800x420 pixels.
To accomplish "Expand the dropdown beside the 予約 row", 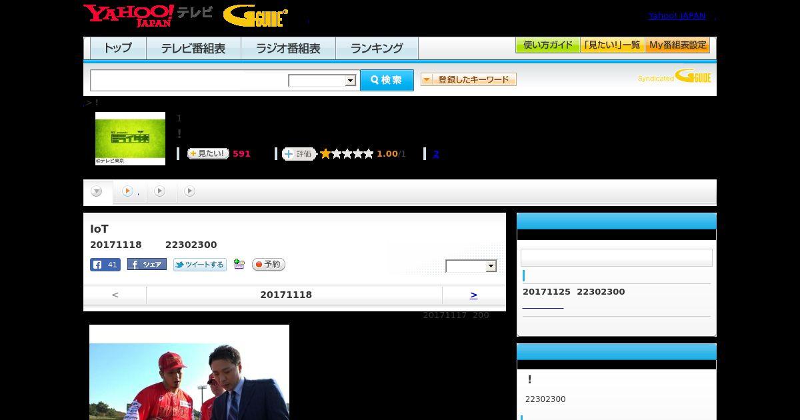I will [471, 266].
